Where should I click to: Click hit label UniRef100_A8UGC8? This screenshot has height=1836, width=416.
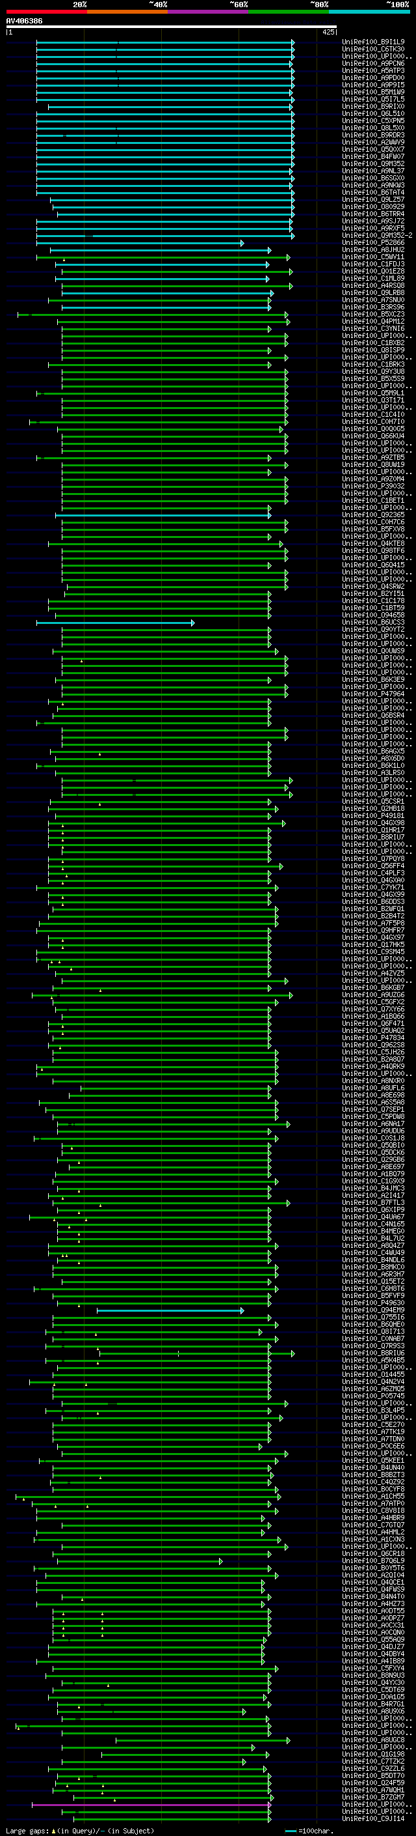(x=373, y=1739)
